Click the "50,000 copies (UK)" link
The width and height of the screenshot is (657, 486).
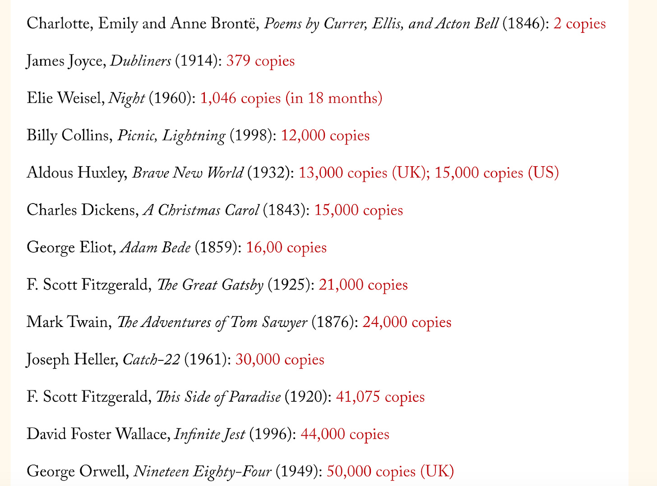(x=390, y=472)
